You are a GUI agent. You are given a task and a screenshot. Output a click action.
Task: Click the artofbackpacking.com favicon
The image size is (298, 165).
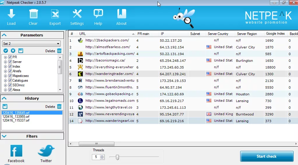[81, 54]
